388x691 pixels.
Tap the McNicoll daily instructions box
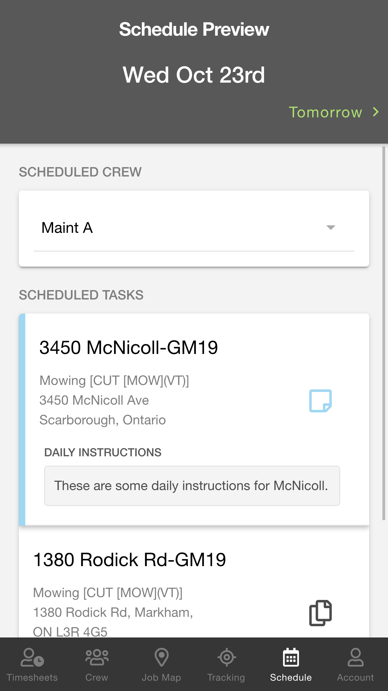[192, 486]
